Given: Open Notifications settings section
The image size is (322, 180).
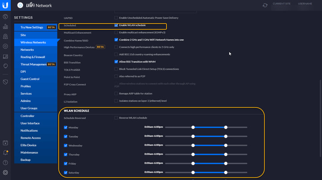Looking at the screenshot, I should tap(36, 130).
